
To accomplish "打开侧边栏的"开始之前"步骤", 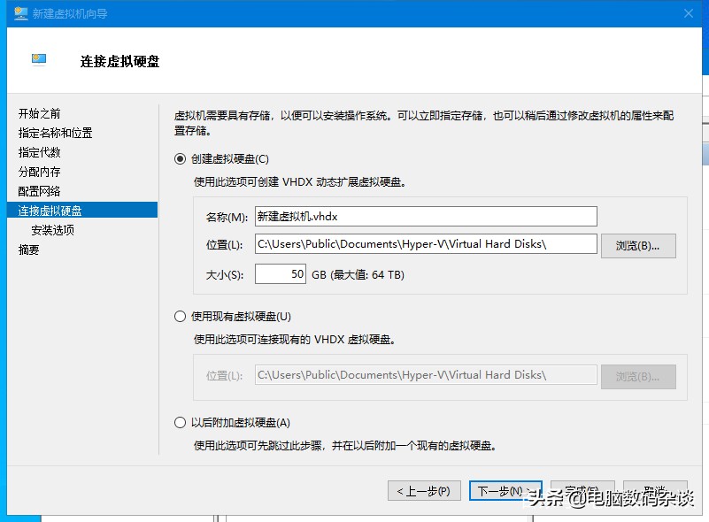I will [42, 113].
